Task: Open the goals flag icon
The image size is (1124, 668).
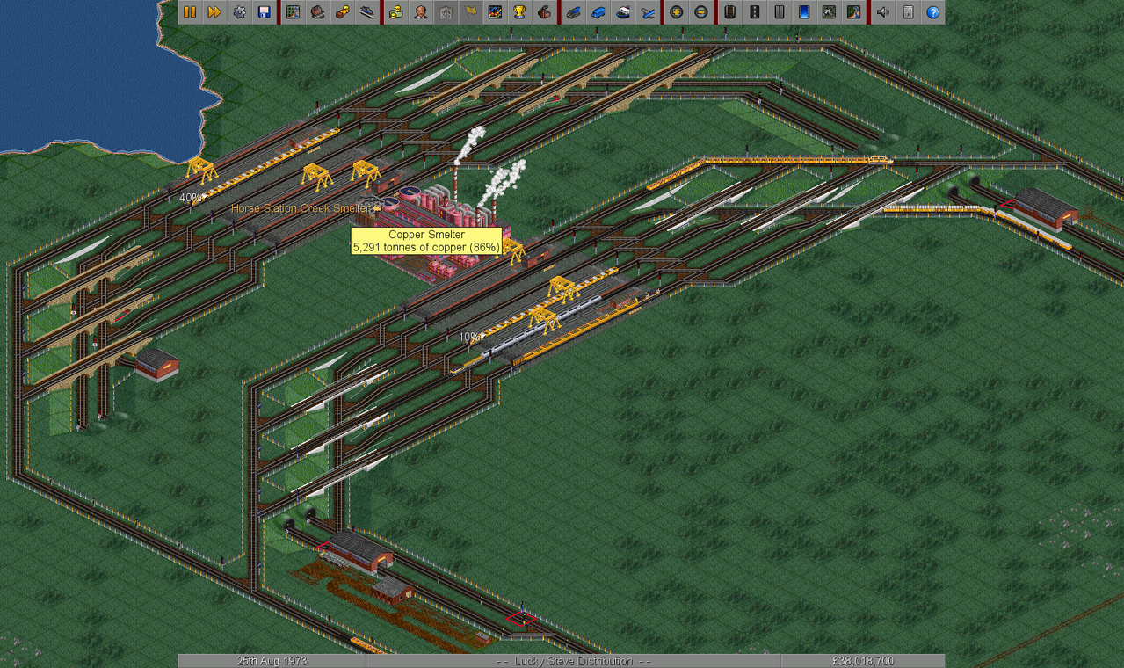Action: coord(470,12)
